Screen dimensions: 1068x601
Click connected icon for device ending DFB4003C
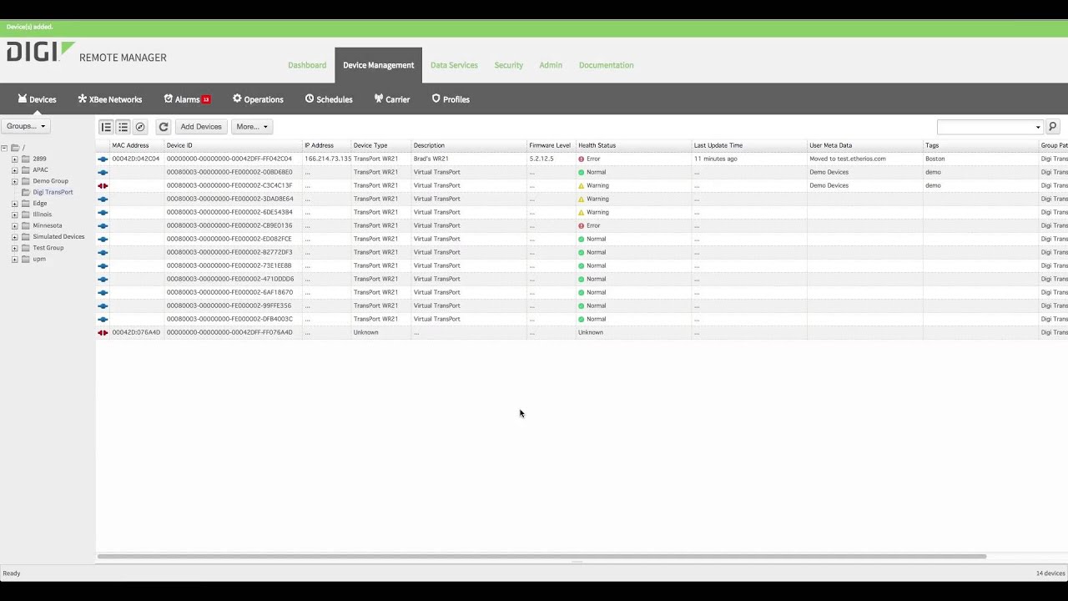point(103,319)
